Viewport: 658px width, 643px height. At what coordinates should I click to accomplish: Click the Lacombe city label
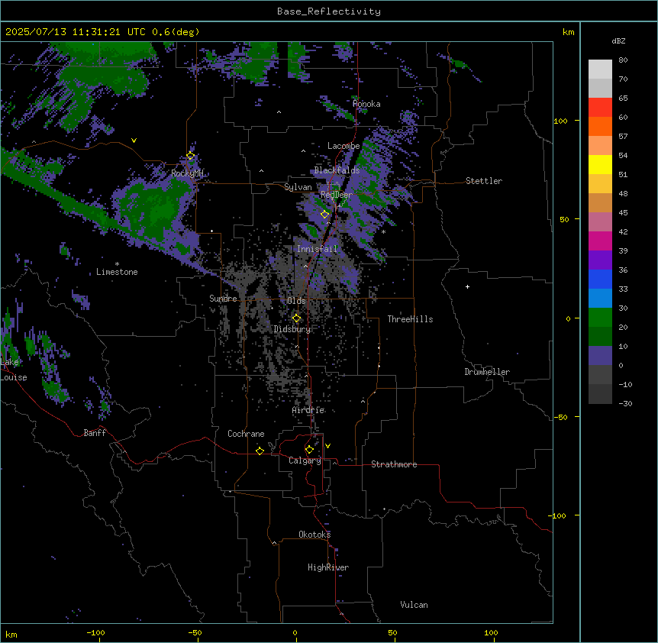(344, 146)
